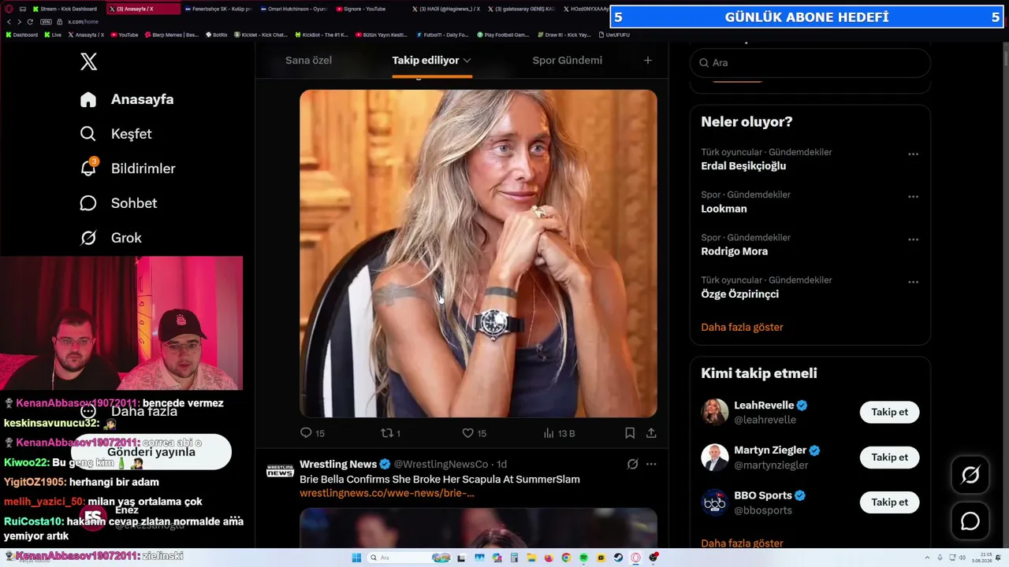Switch to Fenerbahçe SK browser tab

point(218,9)
